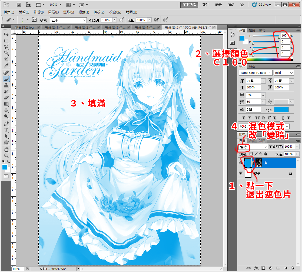Select the Clone Stamp tool

click(6, 85)
